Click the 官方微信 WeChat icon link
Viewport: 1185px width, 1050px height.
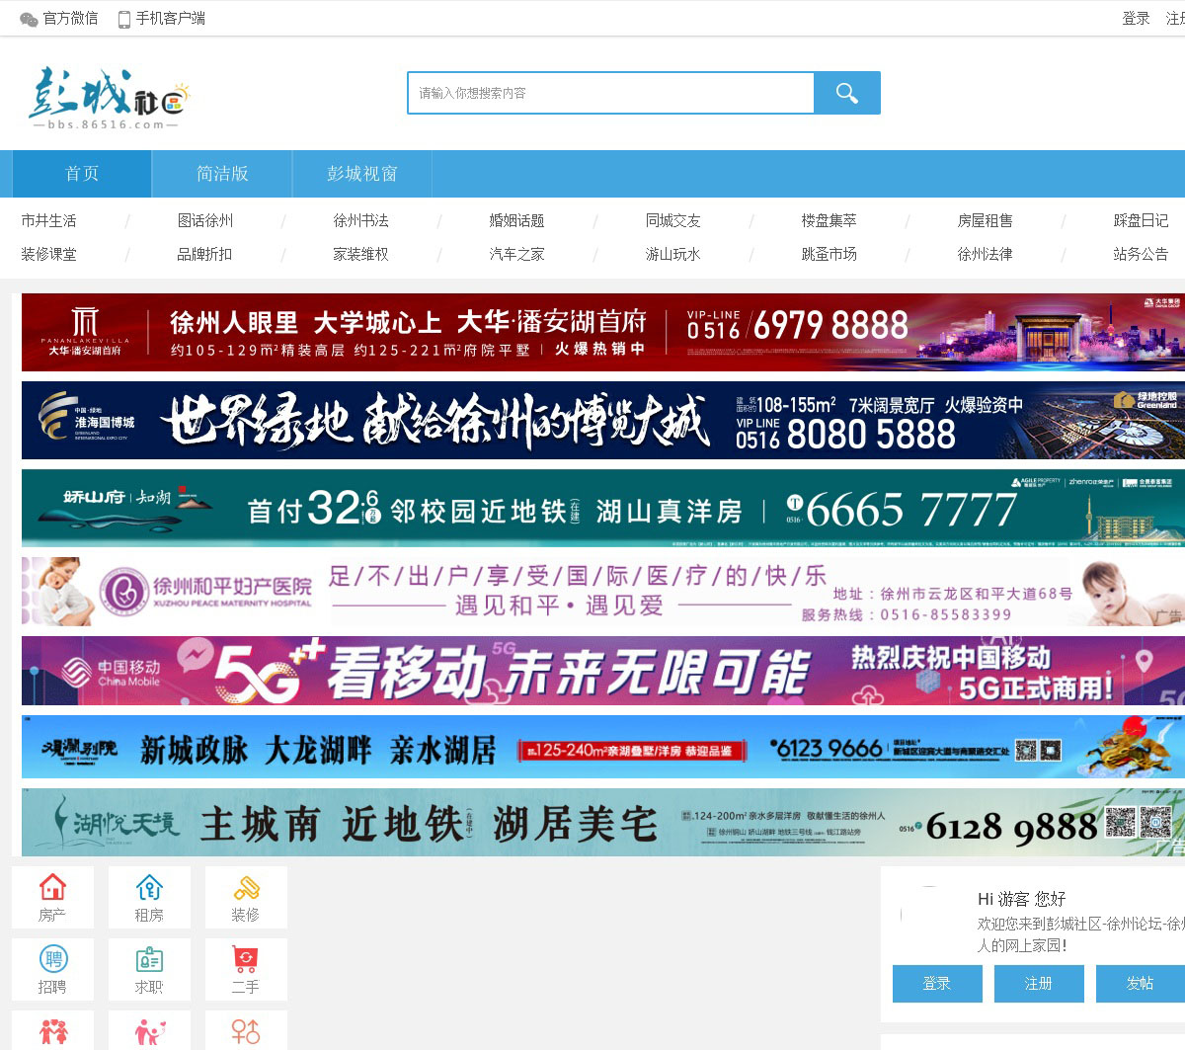point(59,19)
